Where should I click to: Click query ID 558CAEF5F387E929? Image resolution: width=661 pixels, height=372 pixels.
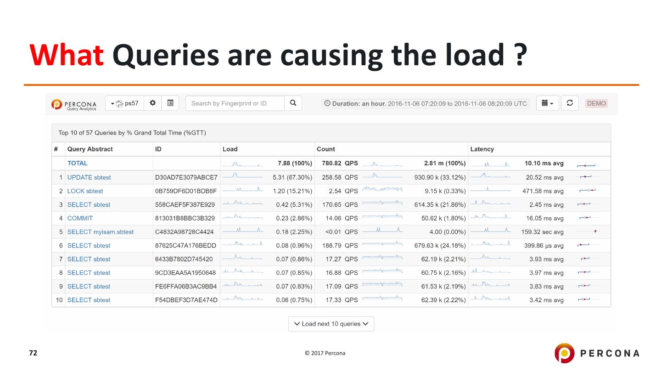coord(185,204)
